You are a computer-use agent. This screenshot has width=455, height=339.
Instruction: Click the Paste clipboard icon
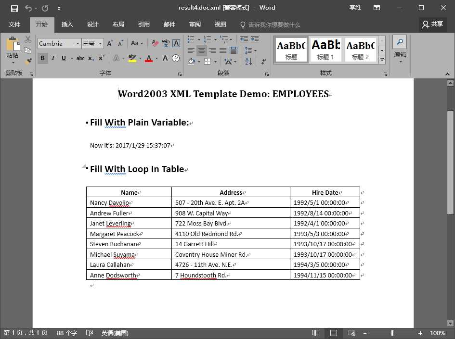(13, 44)
